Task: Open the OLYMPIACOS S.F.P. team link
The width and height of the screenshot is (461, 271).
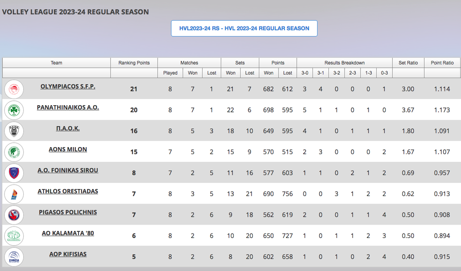Action: (68, 86)
